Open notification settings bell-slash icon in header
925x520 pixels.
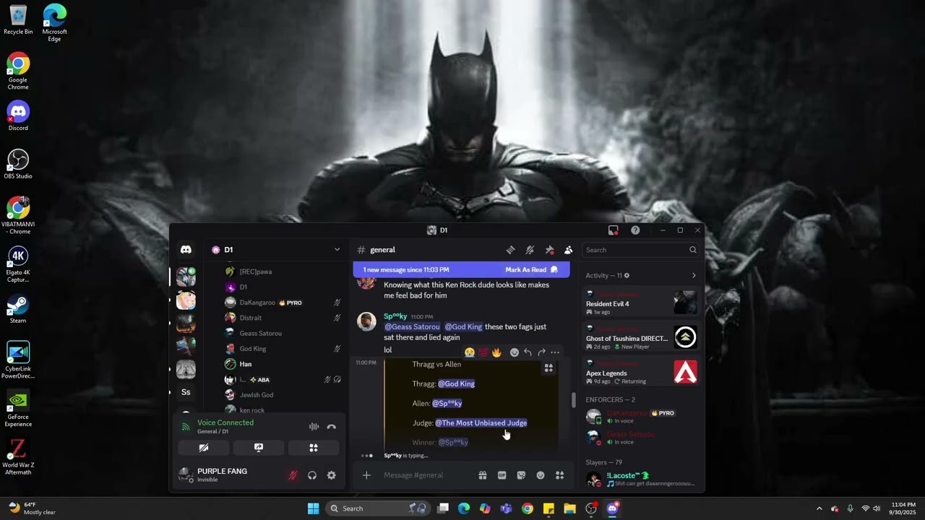coord(530,250)
